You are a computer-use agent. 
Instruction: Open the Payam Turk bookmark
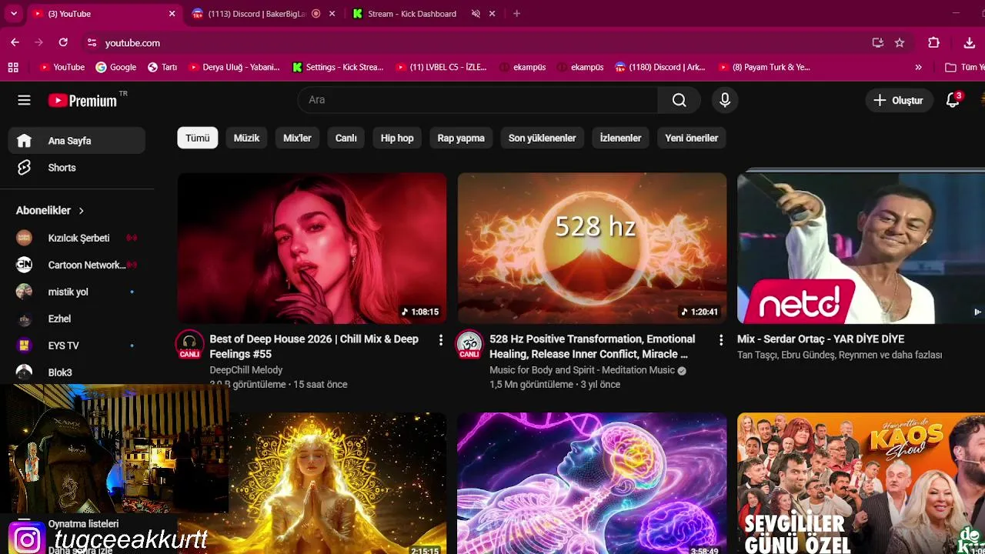[x=764, y=67]
